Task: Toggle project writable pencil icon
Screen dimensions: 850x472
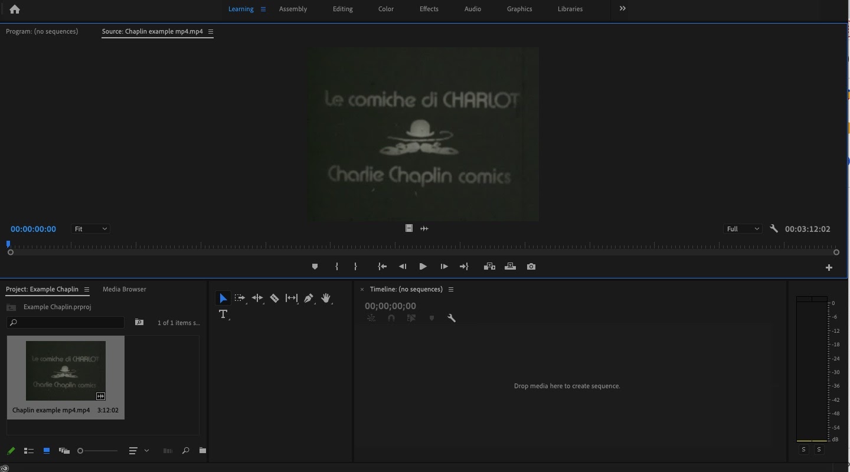Action: pos(11,451)
